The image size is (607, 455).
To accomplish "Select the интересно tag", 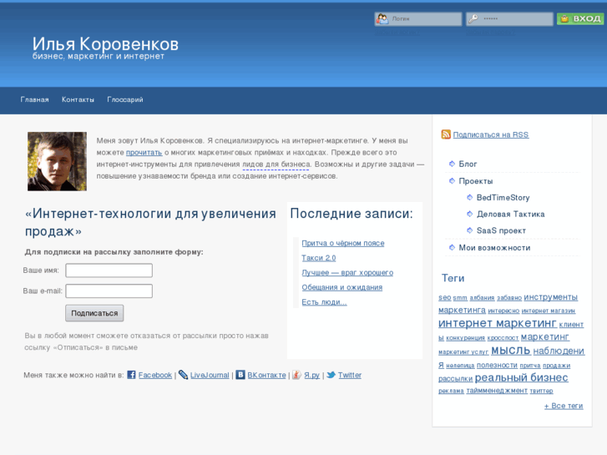I will (x=503, y=311).
